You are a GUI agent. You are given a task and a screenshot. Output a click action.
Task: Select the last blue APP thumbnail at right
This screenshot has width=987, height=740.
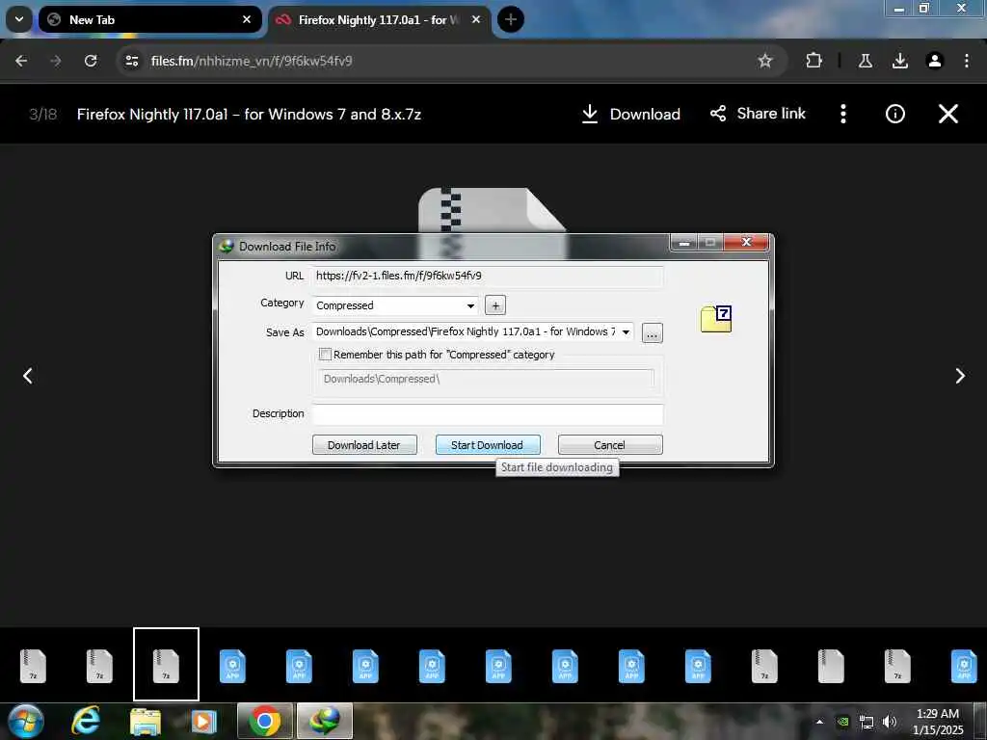pos(964,666)
